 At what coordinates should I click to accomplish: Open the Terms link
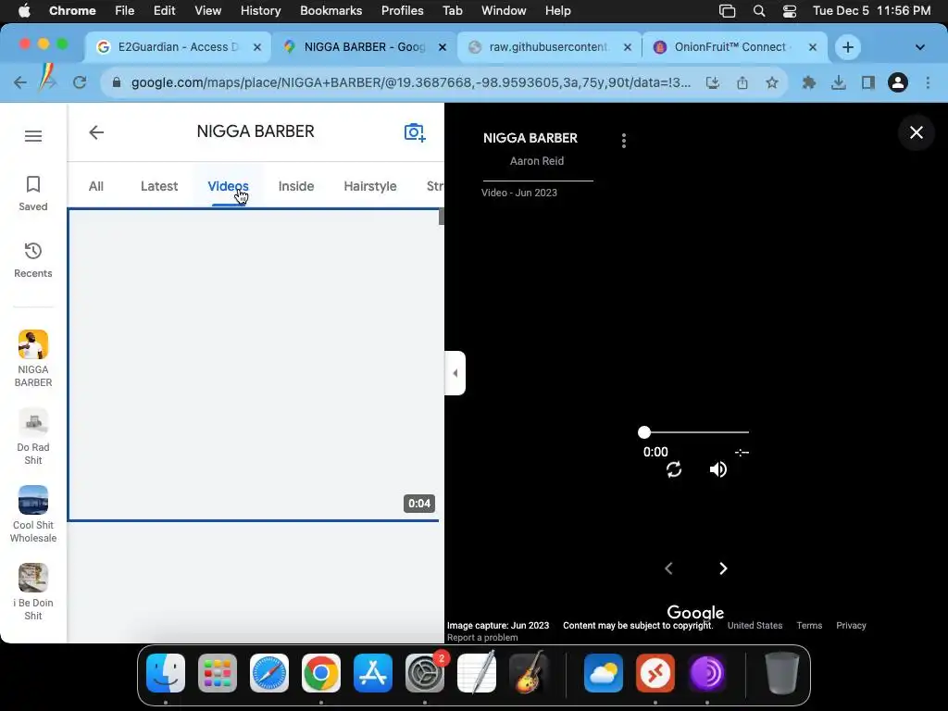pyautogui.click(x=809, y=625)
